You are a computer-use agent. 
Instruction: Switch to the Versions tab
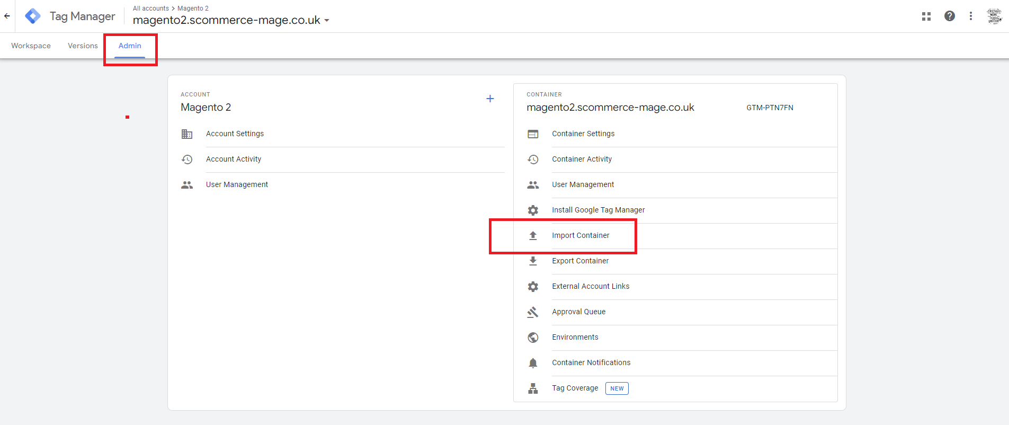[x=83, y=46]
